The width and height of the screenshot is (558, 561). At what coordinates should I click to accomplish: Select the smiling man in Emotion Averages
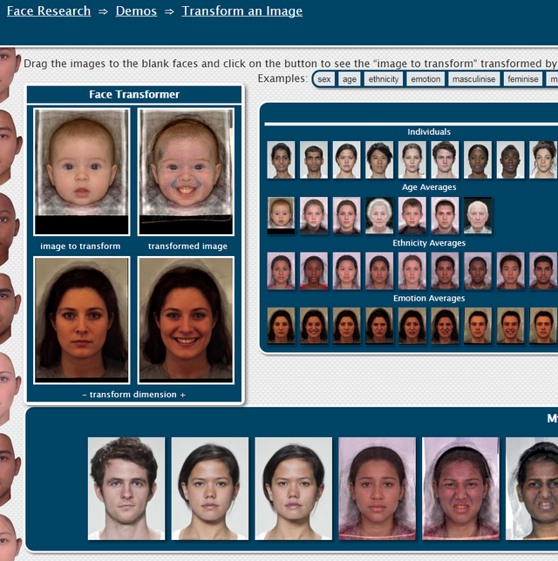pos(510,326)
